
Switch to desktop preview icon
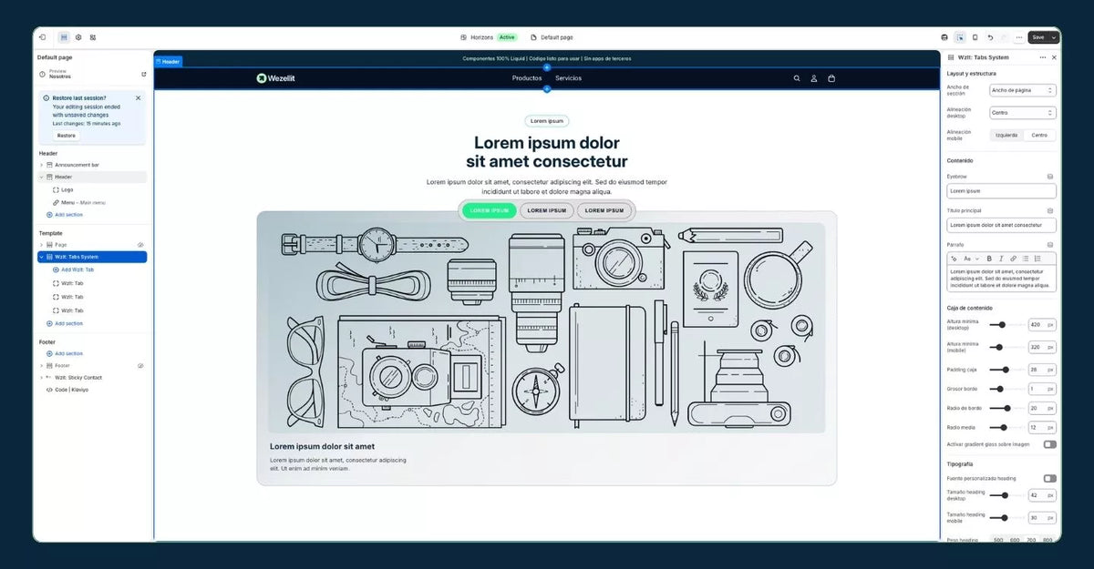pyautogui.click(x=944, y=37)
